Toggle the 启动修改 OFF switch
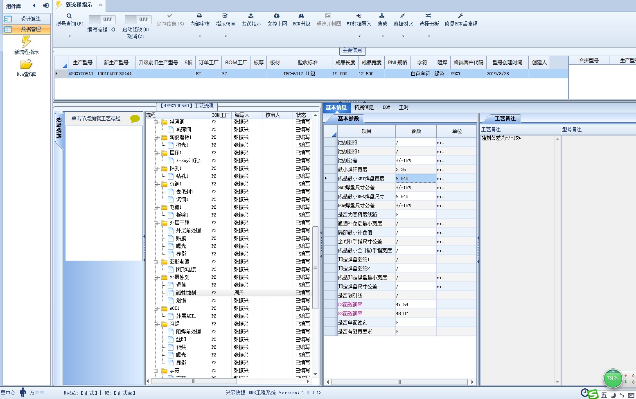636x399 pixels. pos(138,19)
